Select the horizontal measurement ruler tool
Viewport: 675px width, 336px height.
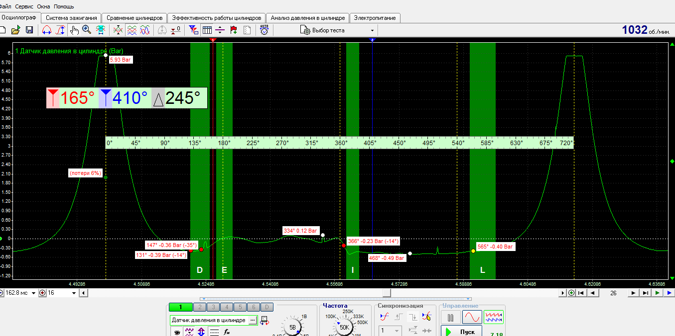coord(46,30)
